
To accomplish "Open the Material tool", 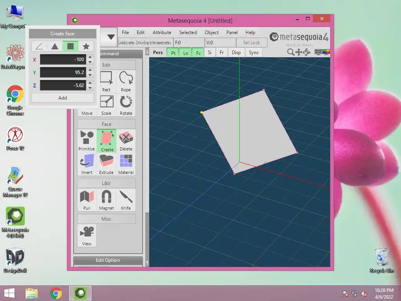I will click(x=126, y=164).
